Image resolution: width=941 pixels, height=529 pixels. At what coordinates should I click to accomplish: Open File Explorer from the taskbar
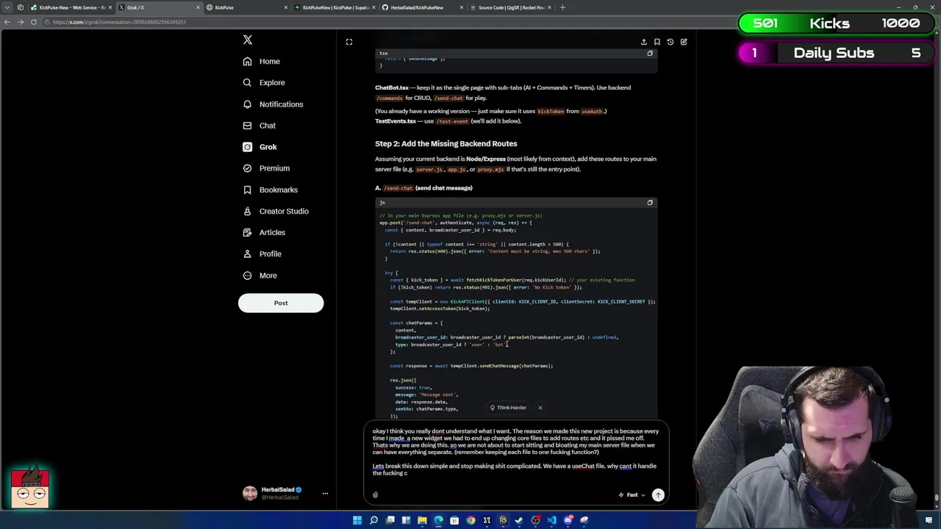click(422, 520)
